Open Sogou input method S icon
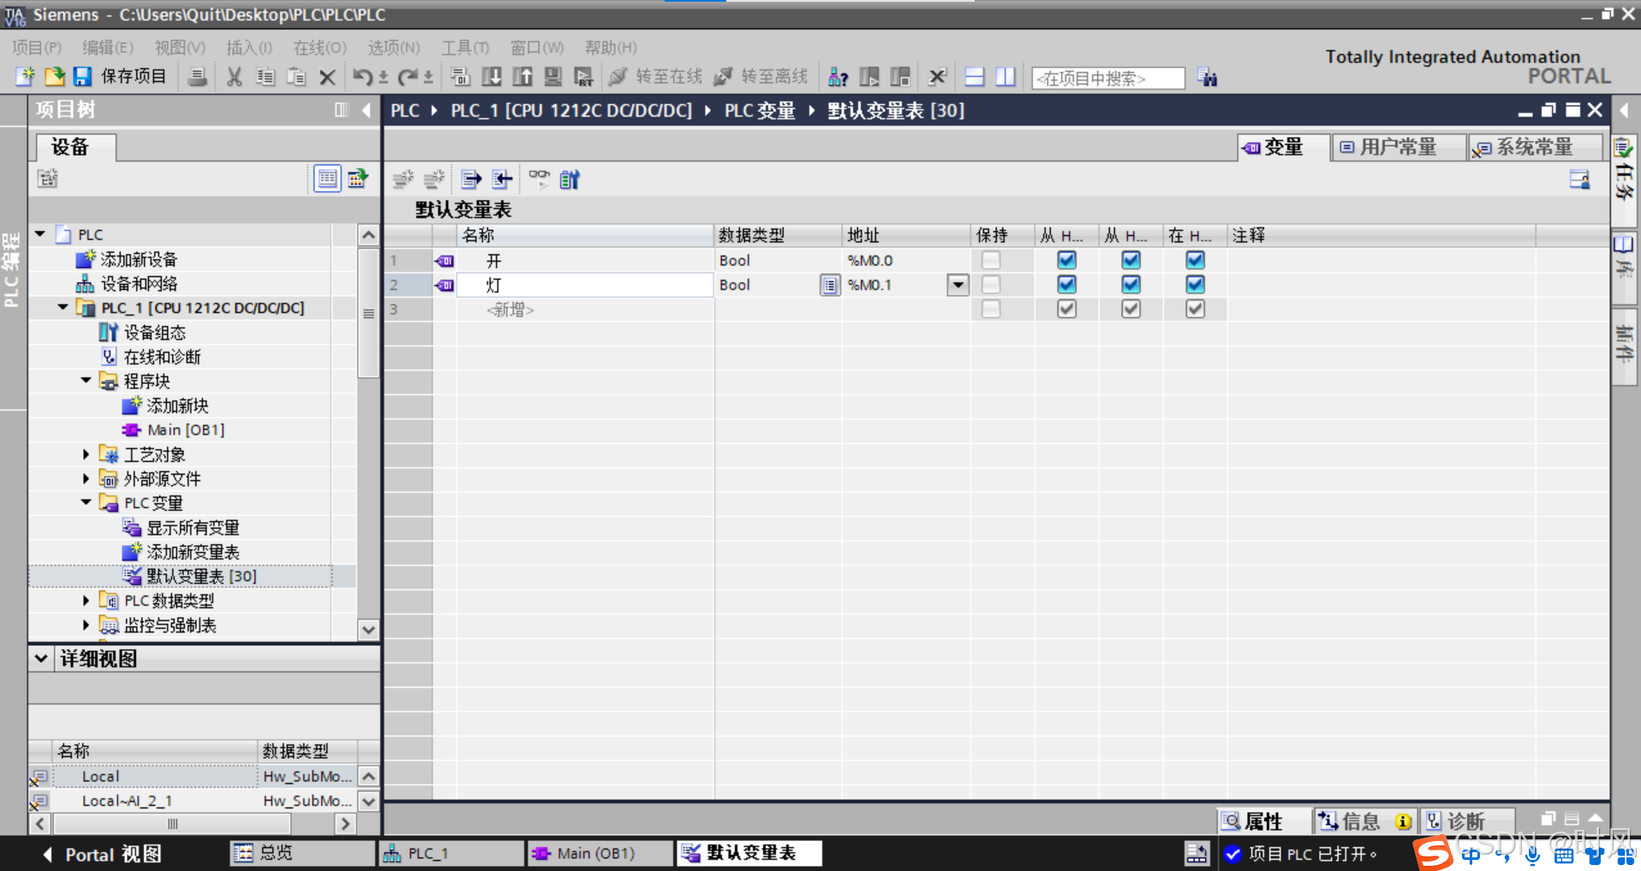Screen dimensions: 1641x871 [x=1433, y=853]
